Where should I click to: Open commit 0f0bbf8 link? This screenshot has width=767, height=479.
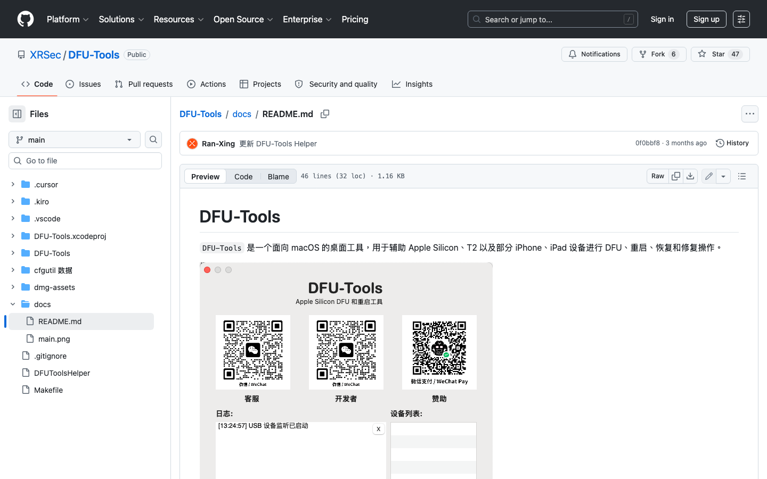[647, 143]
